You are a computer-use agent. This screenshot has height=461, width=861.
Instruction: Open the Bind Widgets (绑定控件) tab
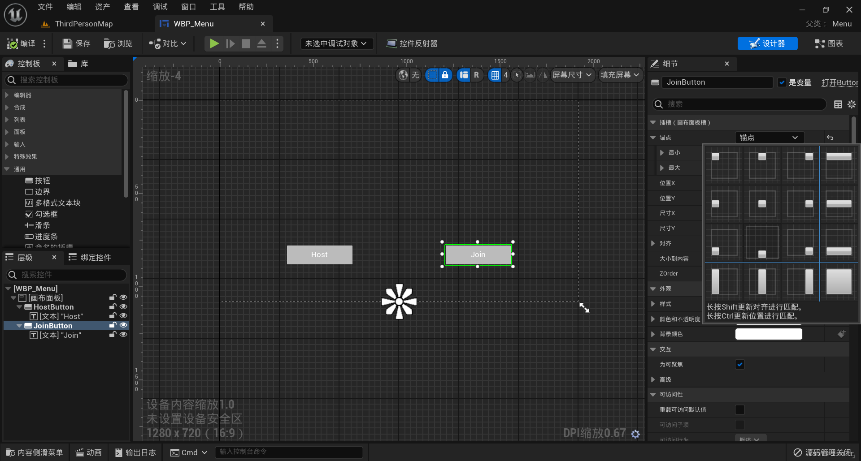point(90,257)
